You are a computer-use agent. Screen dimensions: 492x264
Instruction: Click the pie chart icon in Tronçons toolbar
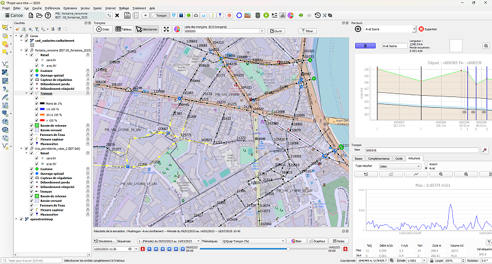click(177, 29)
